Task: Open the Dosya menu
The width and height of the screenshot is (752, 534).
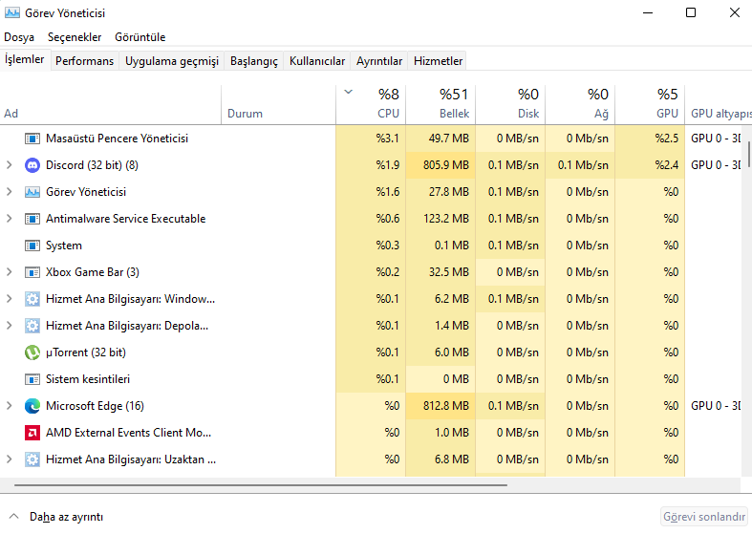Action: point(19,37)
